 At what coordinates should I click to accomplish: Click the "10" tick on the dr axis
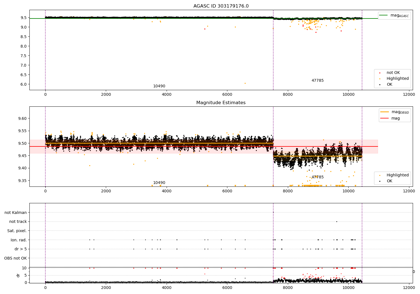(x=25, y=268)
